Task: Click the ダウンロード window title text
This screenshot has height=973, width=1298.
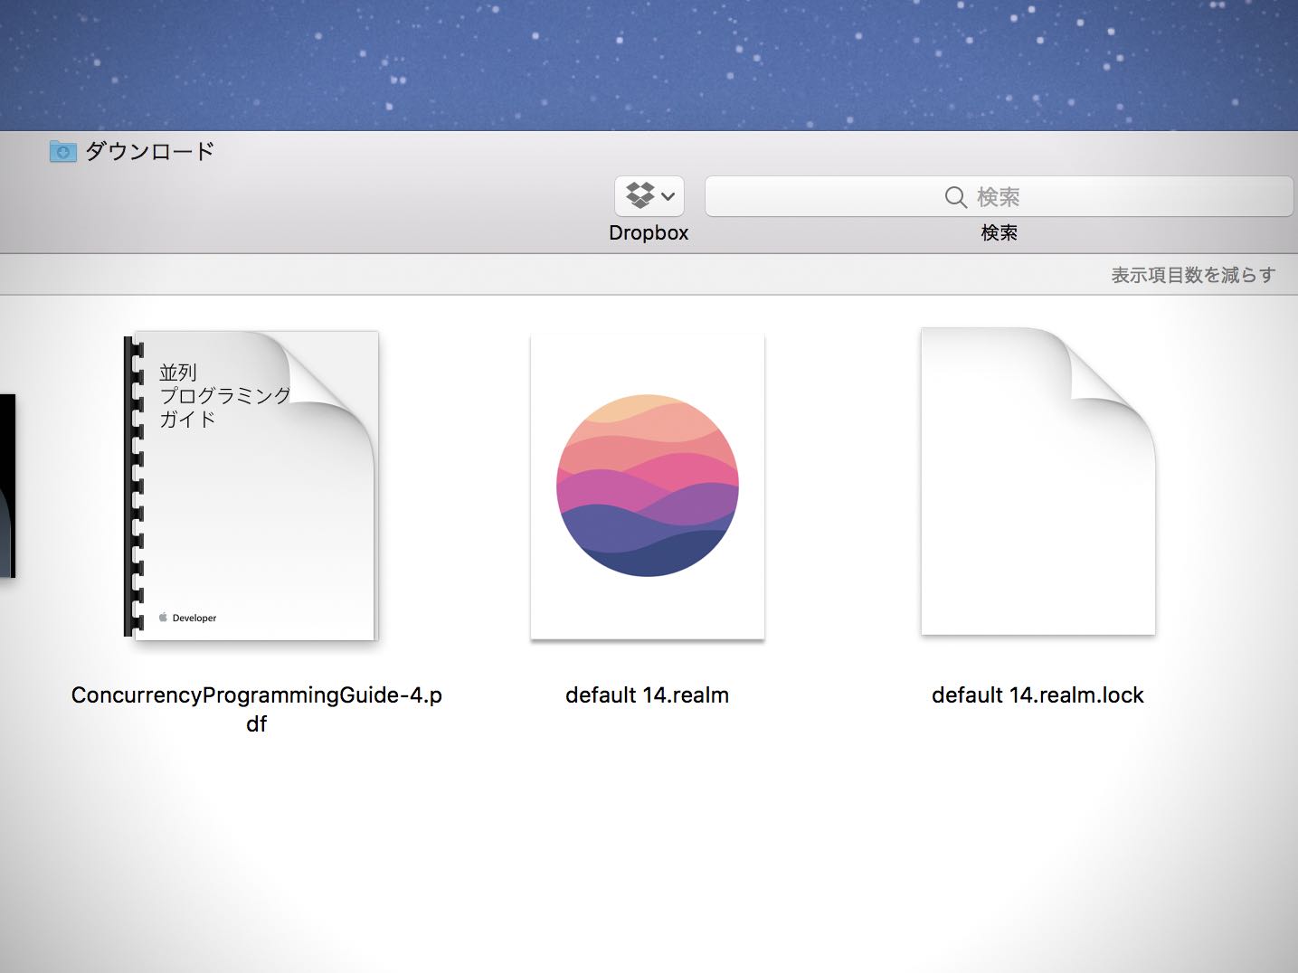Action: tap(150, 151)
